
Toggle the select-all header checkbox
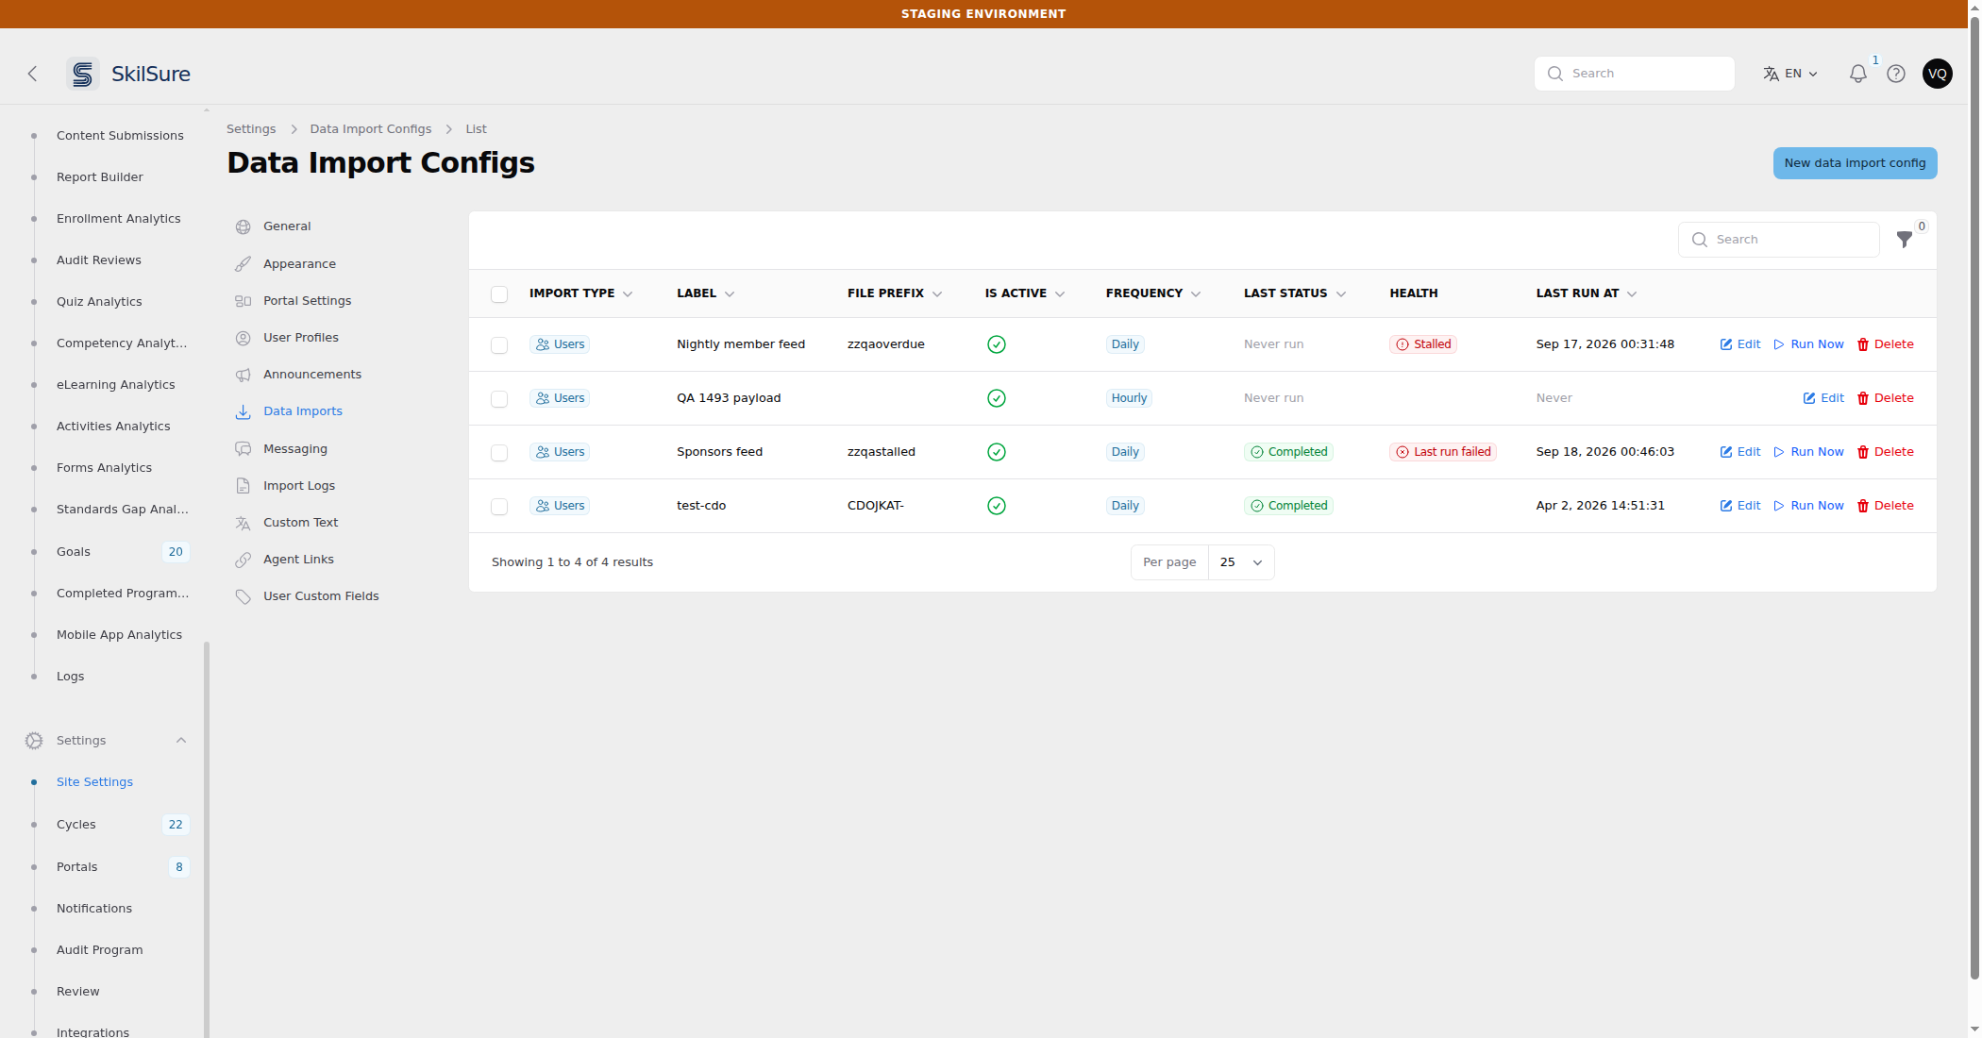(499, 294)
